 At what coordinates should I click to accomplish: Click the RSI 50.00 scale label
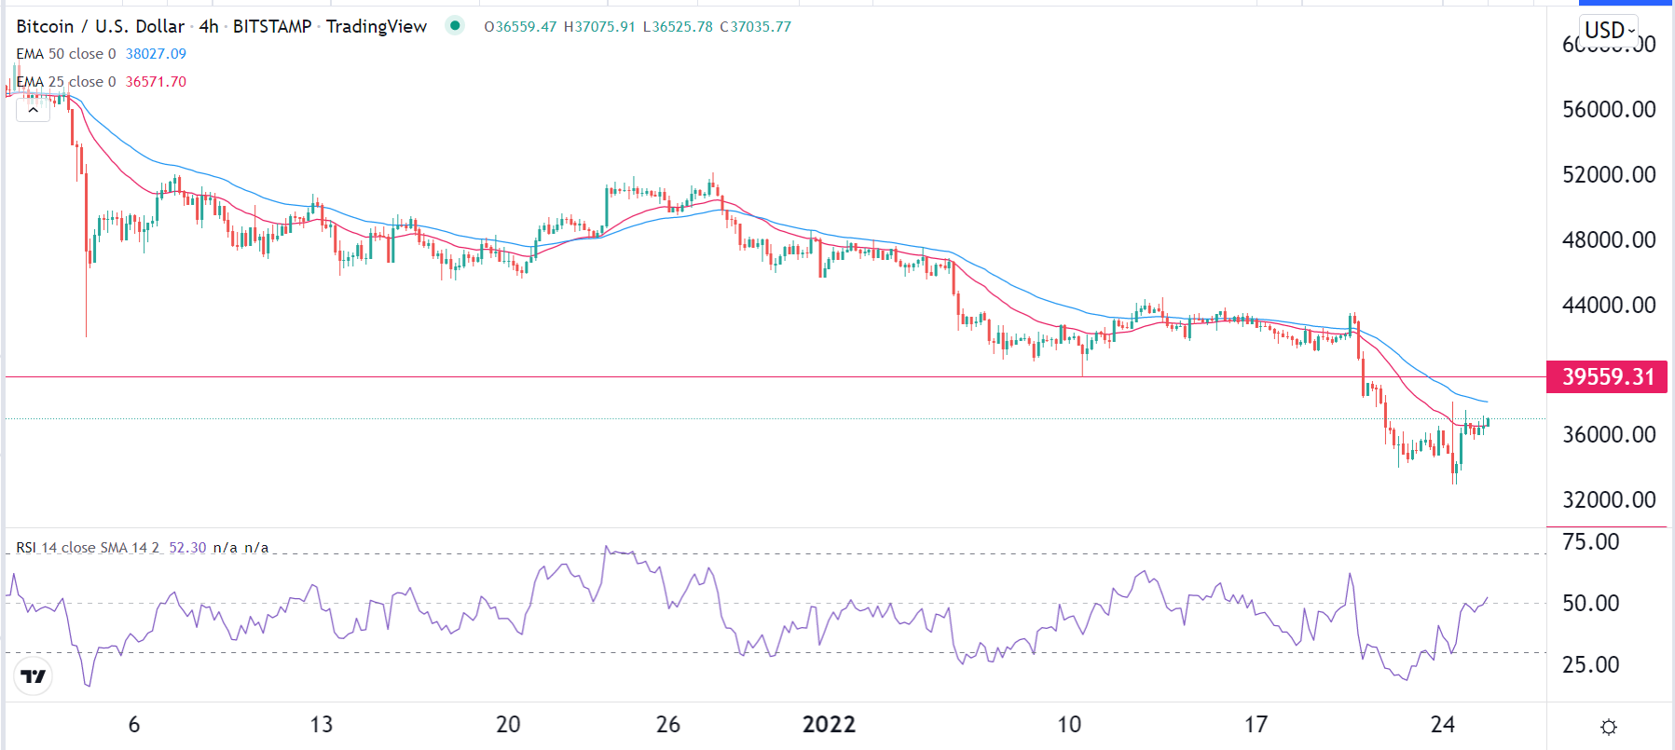(x=1590, y=604)
